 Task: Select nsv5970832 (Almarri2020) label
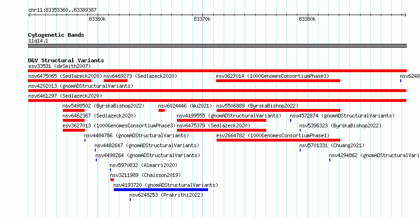[143, 165]
